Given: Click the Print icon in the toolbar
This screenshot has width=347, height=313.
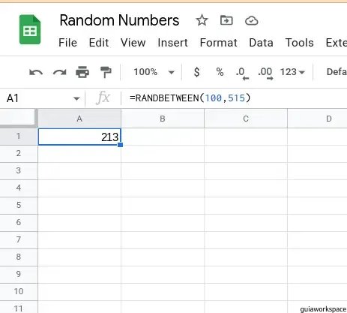Looking at the screenshot, I should click(82, 72).
